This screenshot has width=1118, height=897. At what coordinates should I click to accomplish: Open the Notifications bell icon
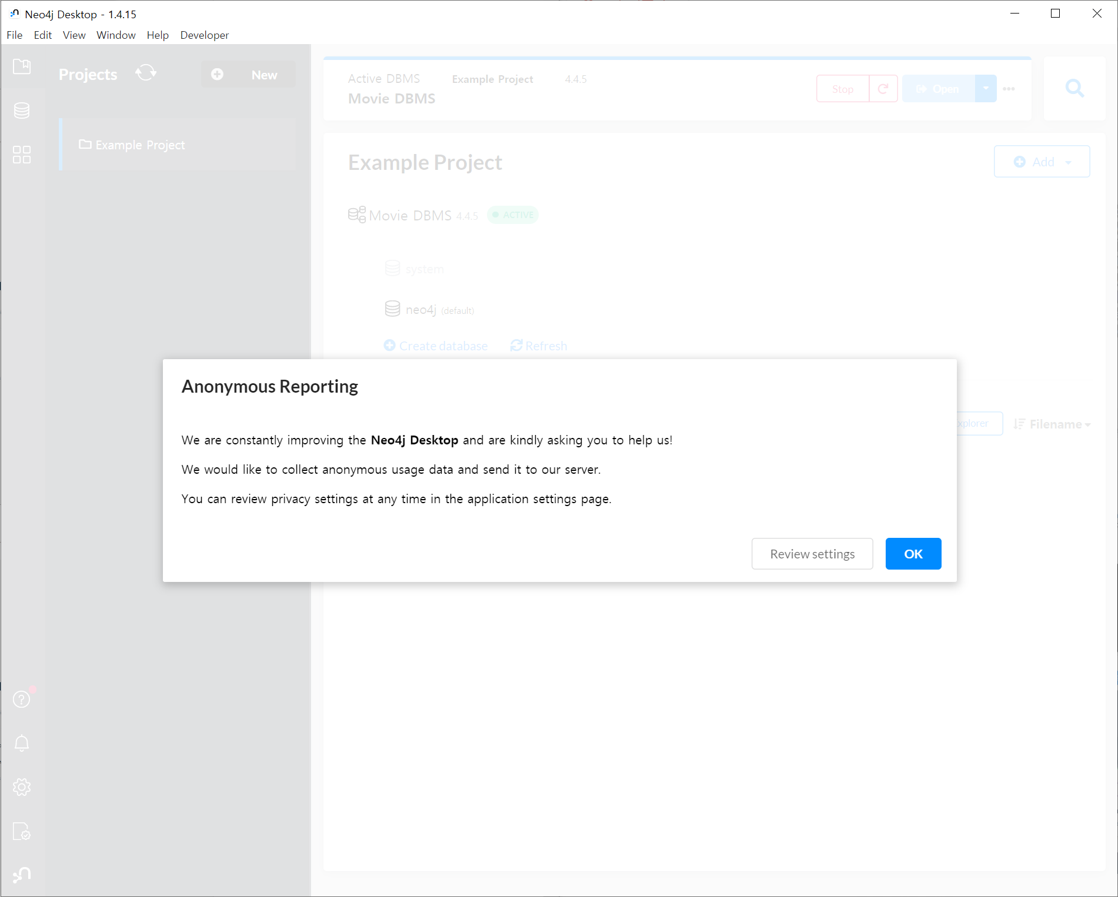(22, 743)
